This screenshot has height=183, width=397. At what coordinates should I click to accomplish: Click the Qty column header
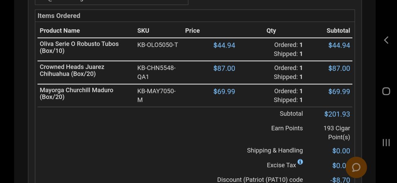pos(271,31)
